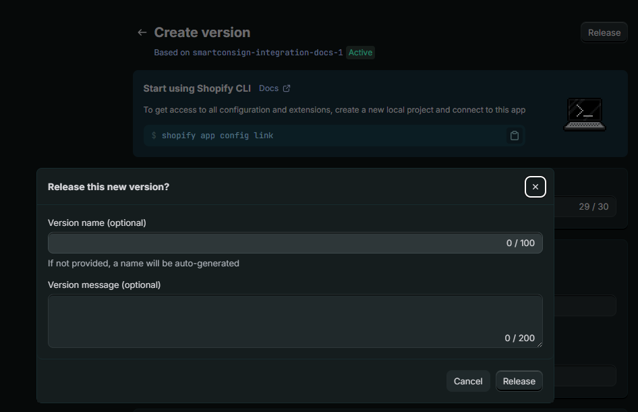Copy the shopify app config link command
Image resolution: width=638 pixels, height=412 pixels.
click(515, 136)
